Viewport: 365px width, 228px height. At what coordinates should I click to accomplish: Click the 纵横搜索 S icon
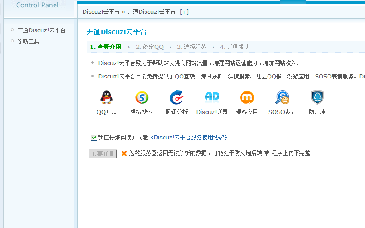point(142,97)
